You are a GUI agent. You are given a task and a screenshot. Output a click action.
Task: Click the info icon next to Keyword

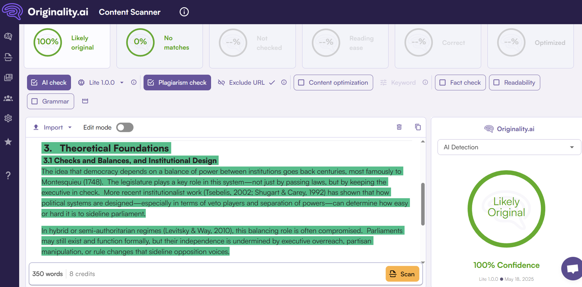click(x=425, y=82)
